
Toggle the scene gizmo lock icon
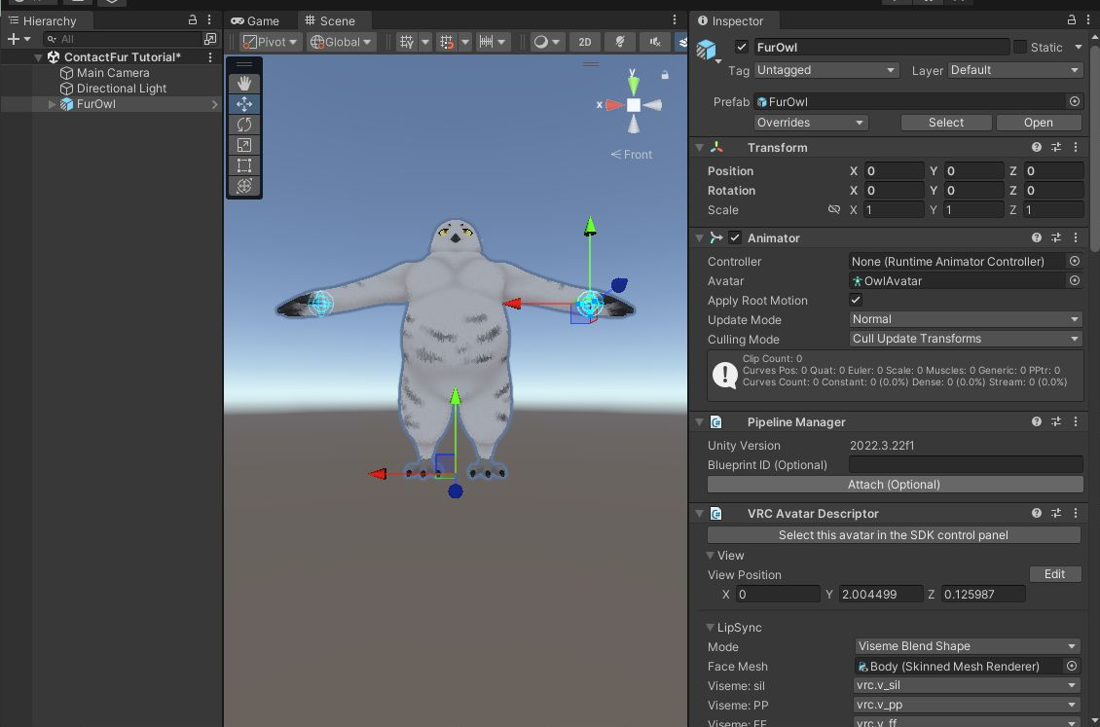click(664, 75)
